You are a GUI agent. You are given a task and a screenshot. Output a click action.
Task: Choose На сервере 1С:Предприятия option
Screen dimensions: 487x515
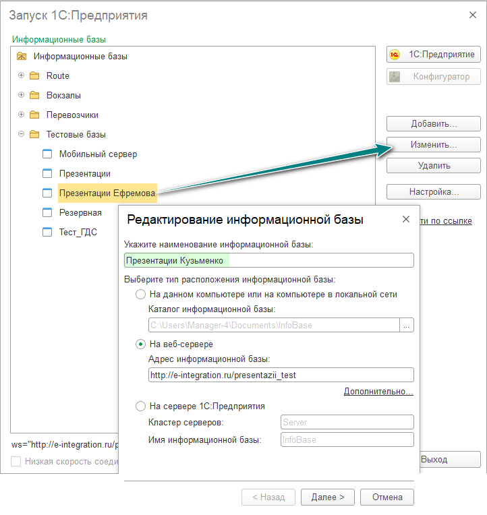[x=140, y=406]
